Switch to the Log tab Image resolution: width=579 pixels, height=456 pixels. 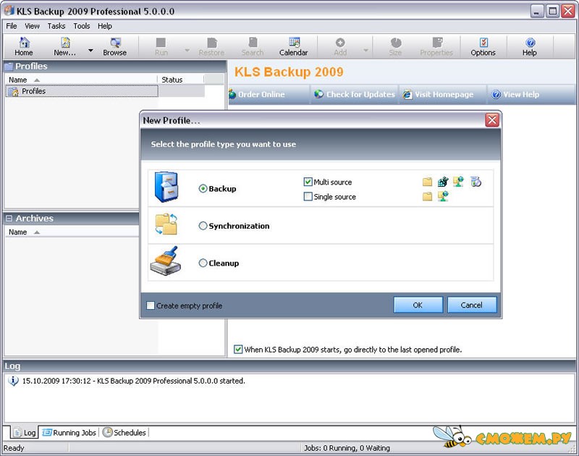pyautogui.click(x=25, y=432)
